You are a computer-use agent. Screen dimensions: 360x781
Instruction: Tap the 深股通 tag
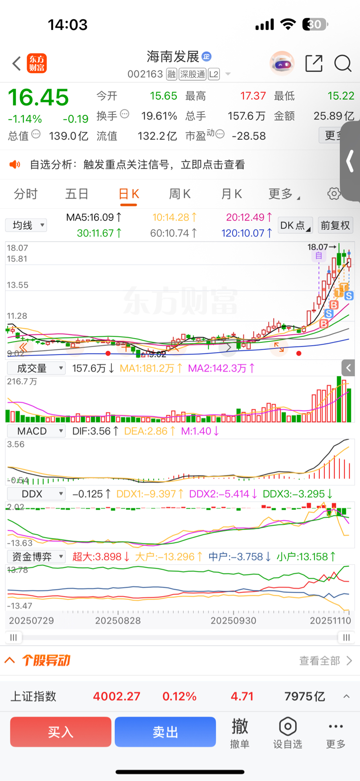point(193,74)
